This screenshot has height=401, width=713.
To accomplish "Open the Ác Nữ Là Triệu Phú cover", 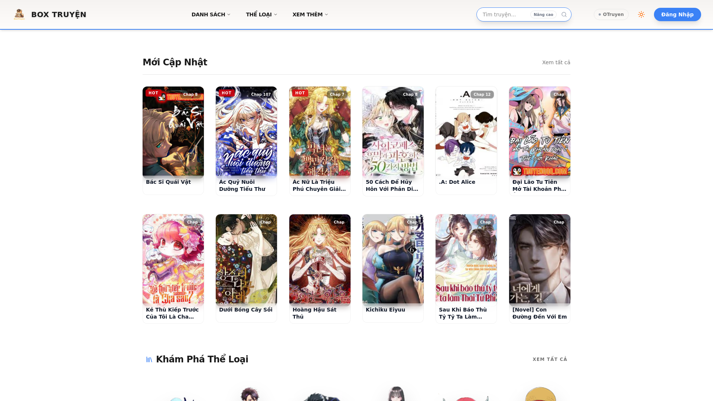I will 320,133.
